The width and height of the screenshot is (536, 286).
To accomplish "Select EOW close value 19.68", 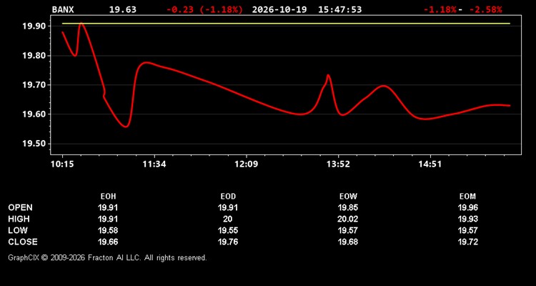I will pyautogui.click(x=348, y=242).
